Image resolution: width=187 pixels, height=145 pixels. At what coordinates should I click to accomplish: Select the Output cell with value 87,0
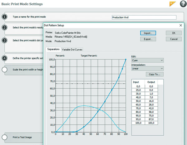tap(151, 119)
